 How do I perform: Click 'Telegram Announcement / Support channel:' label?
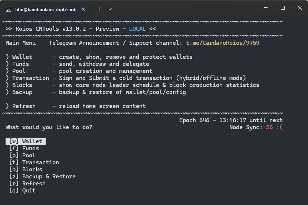point(116,43)
